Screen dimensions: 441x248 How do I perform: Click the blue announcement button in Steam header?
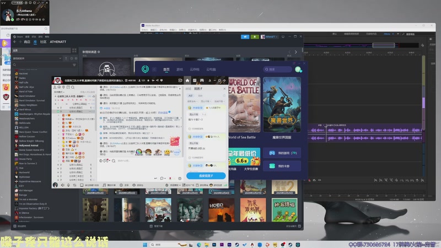pyautogui.click(x=245, y=37)
